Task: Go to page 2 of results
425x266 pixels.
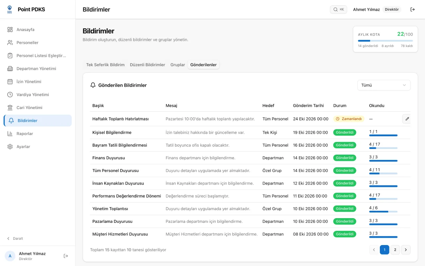Action: (395, 250)
